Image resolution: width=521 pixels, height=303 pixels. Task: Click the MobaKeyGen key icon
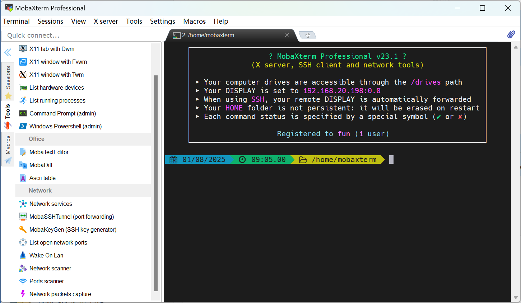pos(23,229)
